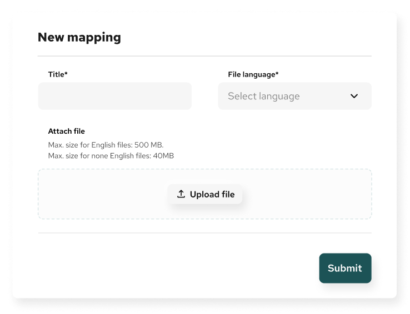Click the 'Upload file' text label
Image resolution: width=410 pixels, height=314 pixels.
(212, 194)
